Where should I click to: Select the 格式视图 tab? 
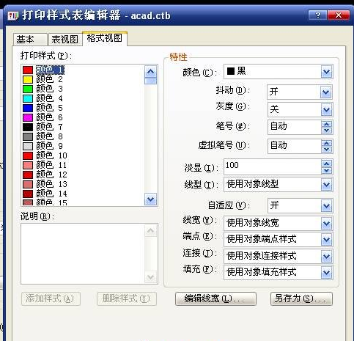(105, 38)
